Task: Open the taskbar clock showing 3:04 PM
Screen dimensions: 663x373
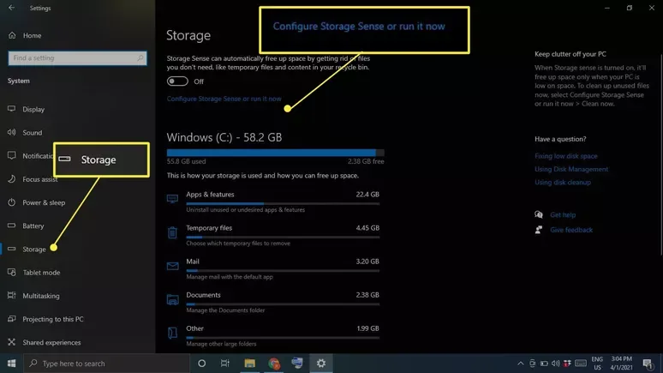Action: [621, 364]
